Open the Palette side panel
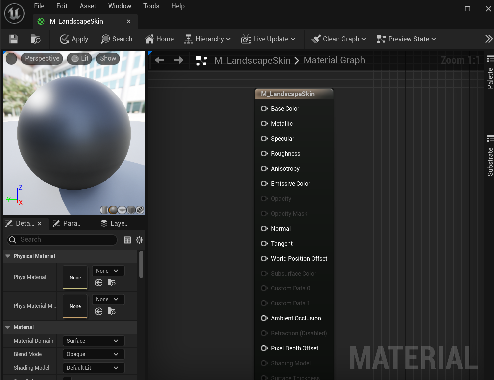 490,73
